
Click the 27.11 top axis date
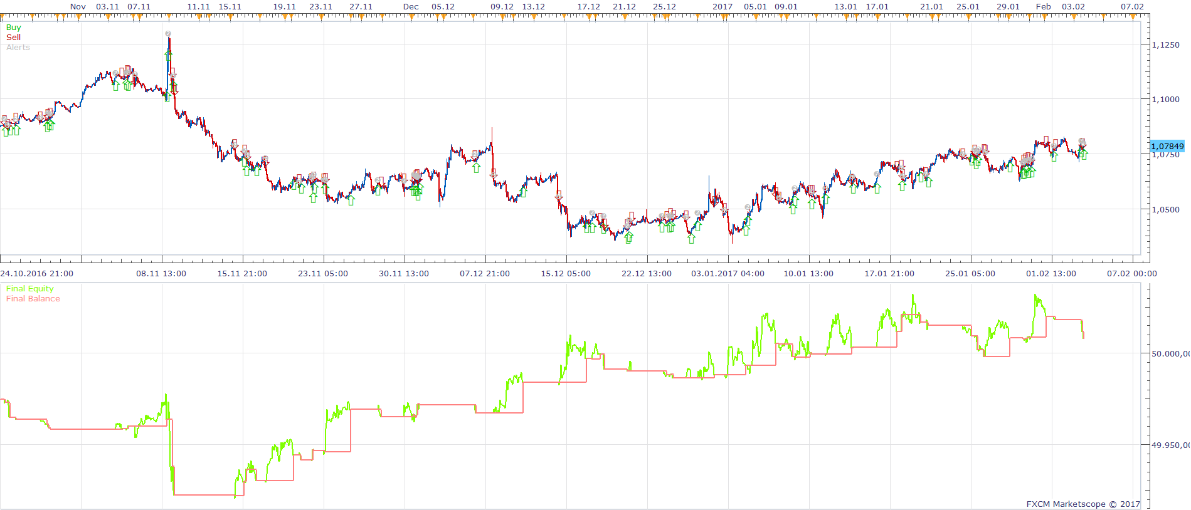coord(361,7)
